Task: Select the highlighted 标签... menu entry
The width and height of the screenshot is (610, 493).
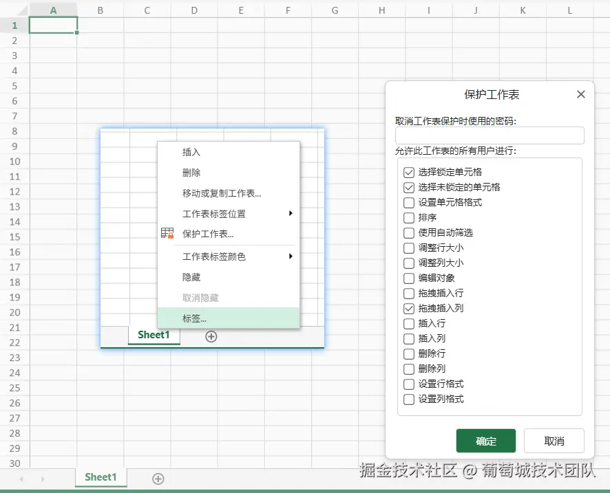Action: pyautogui.click(x=229, y=318)
